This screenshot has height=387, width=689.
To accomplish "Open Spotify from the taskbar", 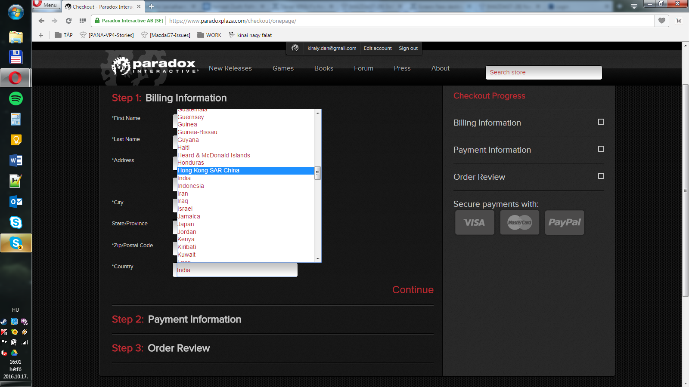I will pos(16,98).
